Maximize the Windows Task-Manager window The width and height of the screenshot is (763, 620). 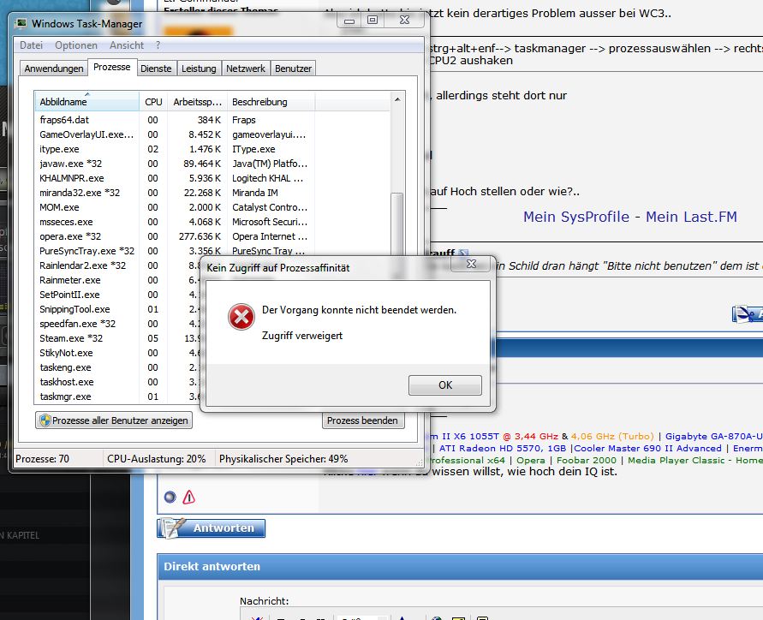373,21
